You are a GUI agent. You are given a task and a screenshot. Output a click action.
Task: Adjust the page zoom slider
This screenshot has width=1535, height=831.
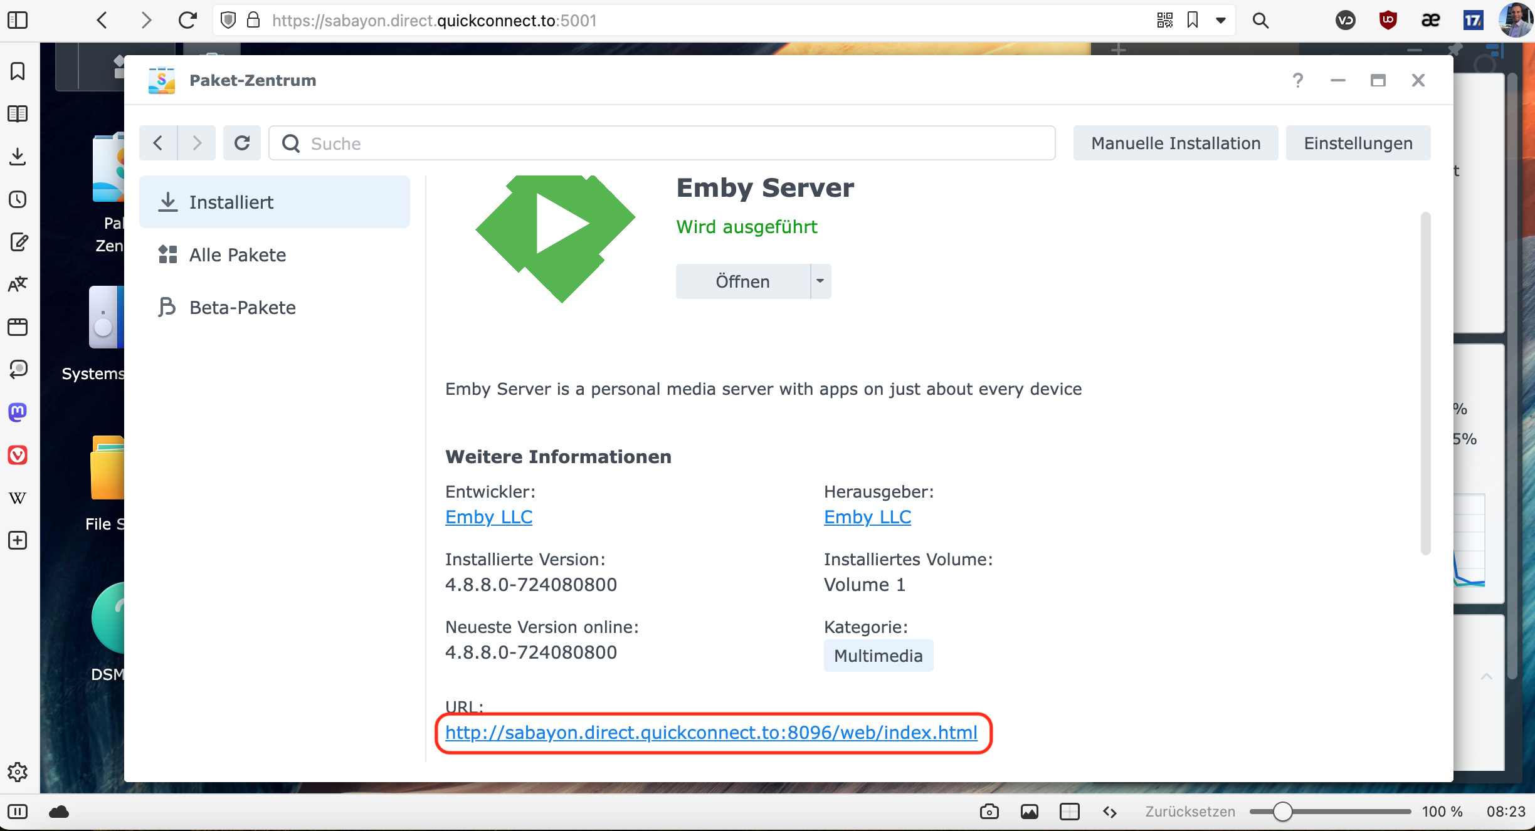tap(1283, 812)
